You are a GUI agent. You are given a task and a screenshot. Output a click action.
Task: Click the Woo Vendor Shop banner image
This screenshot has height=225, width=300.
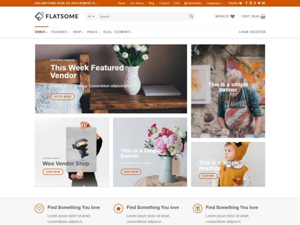click(x=72, y=152)
